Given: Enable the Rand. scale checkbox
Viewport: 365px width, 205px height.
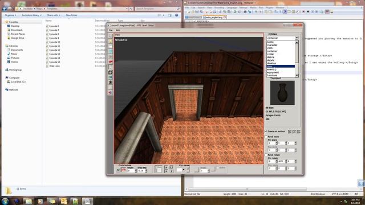Looking at the screenshot, I should (x=266, y=137).
